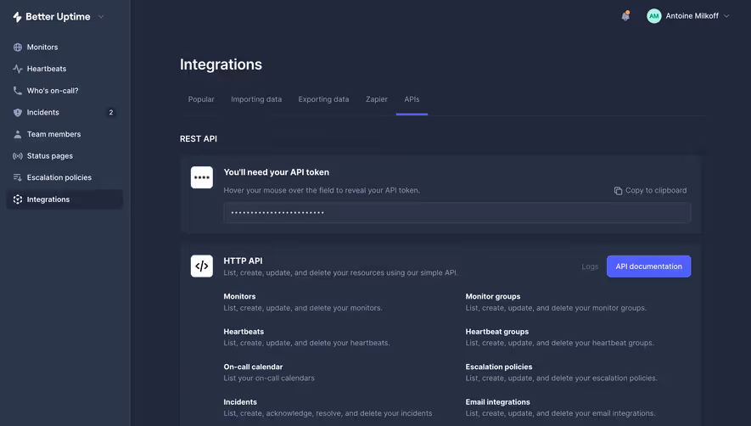The height and width of the screenshot is (426, 751).
Task: Click the Heartbeats pulse icon
Action: pyautogui.click(x=18, y=69)
